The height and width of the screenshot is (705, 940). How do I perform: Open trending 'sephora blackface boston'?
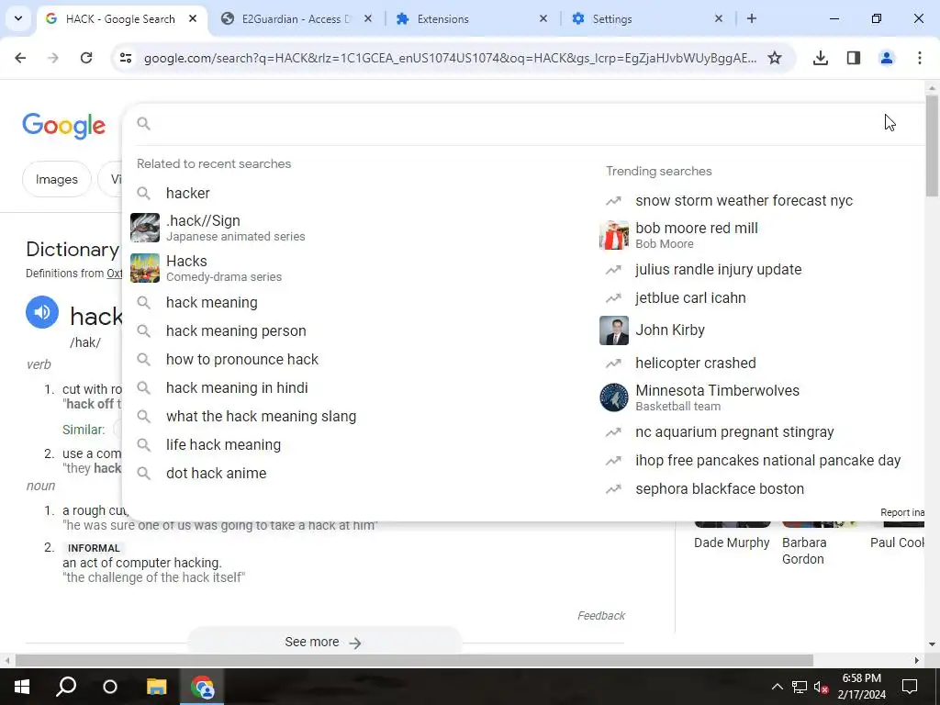pos(720,489)
